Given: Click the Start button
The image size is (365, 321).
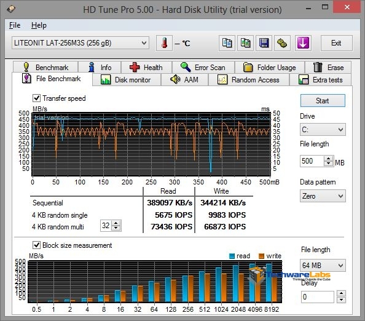Looking at the screenshot, I should [323, 101].
